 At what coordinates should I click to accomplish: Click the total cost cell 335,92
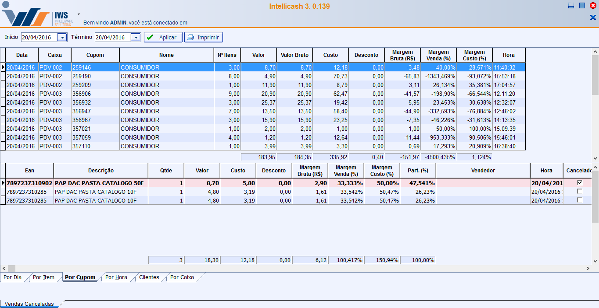click(331, 157)
